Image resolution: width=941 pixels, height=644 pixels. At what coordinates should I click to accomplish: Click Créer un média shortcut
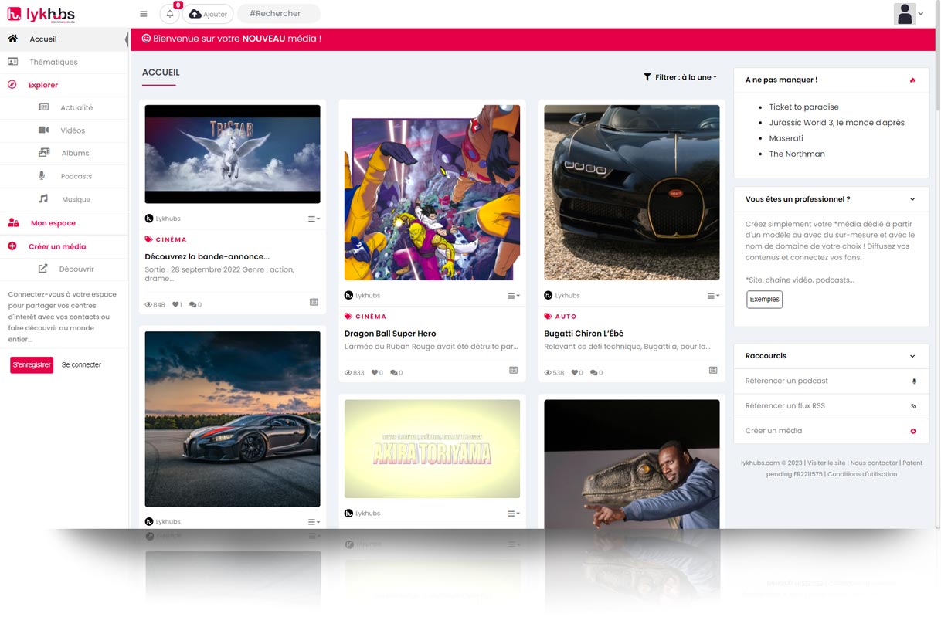click(x=831, y=431)
